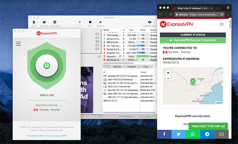Select the Swiss Army... torrent row

click(130, 39)
